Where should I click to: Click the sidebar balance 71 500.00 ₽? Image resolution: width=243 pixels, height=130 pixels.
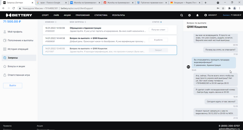coord(12,22)
